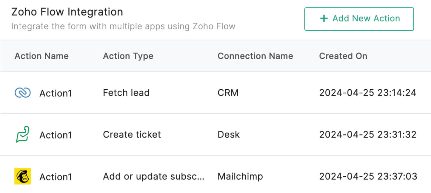
Task: Click the truncated Add or update subscriber text
Action: pyautogui.click(x=154, y=176)
